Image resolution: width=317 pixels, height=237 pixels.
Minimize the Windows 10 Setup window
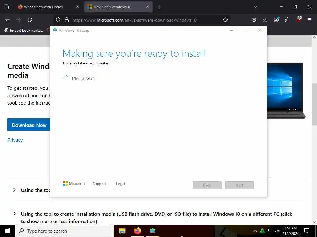(232, 31)
